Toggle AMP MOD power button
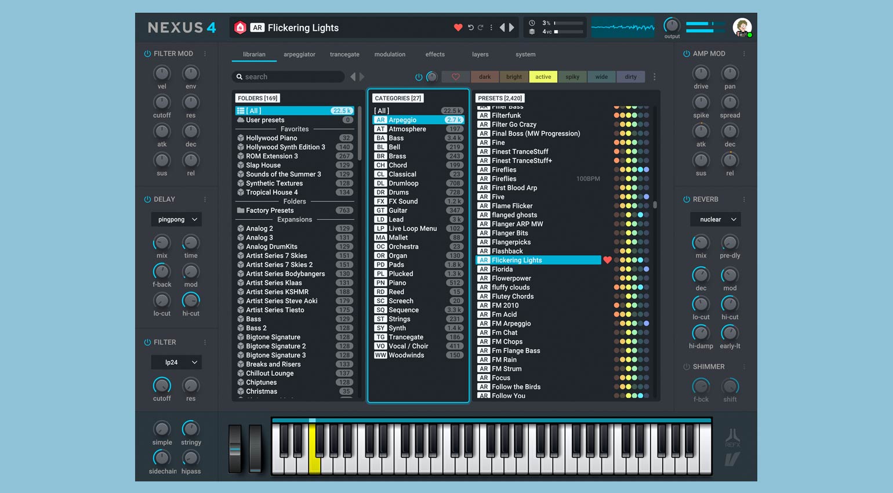 click(687, 53)
